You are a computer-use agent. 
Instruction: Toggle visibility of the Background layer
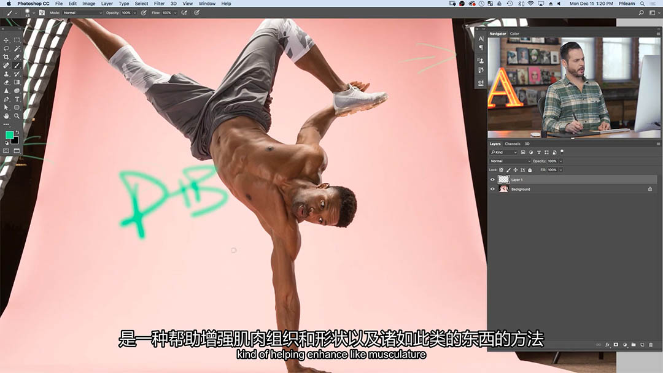492,189
